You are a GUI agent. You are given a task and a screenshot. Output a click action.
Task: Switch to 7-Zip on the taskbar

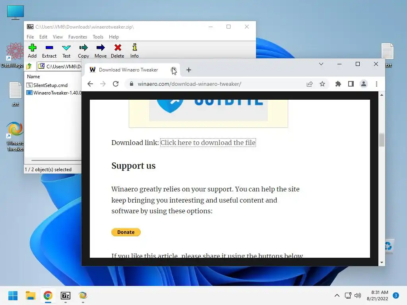pos(66,295)
